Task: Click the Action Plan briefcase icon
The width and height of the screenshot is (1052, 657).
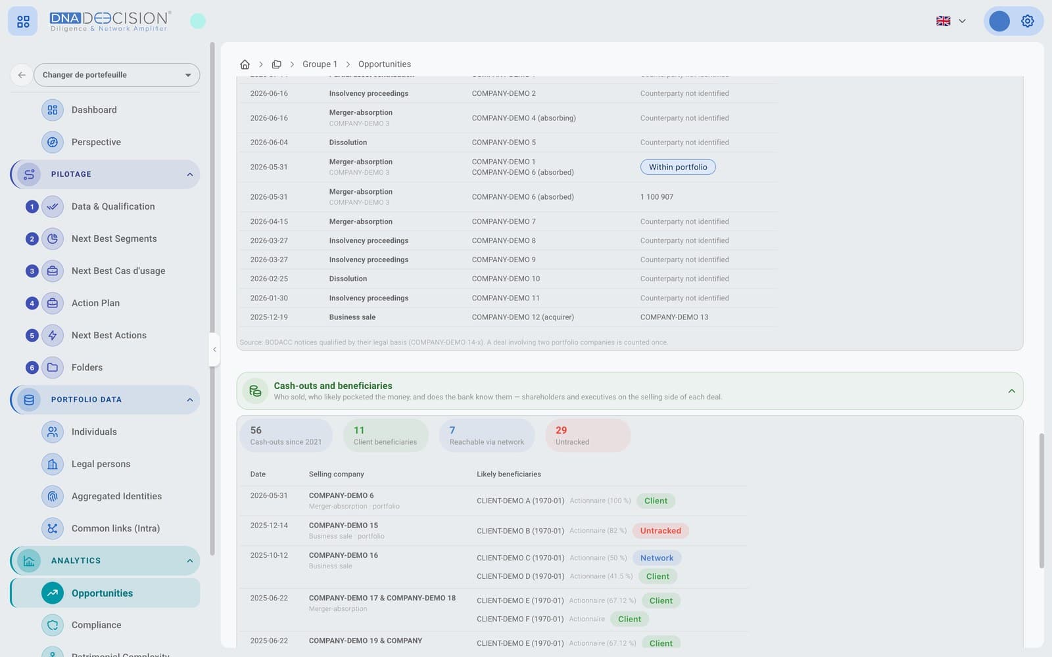Action: pos(53,303)
